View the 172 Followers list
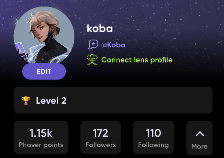 pos(101,137)
